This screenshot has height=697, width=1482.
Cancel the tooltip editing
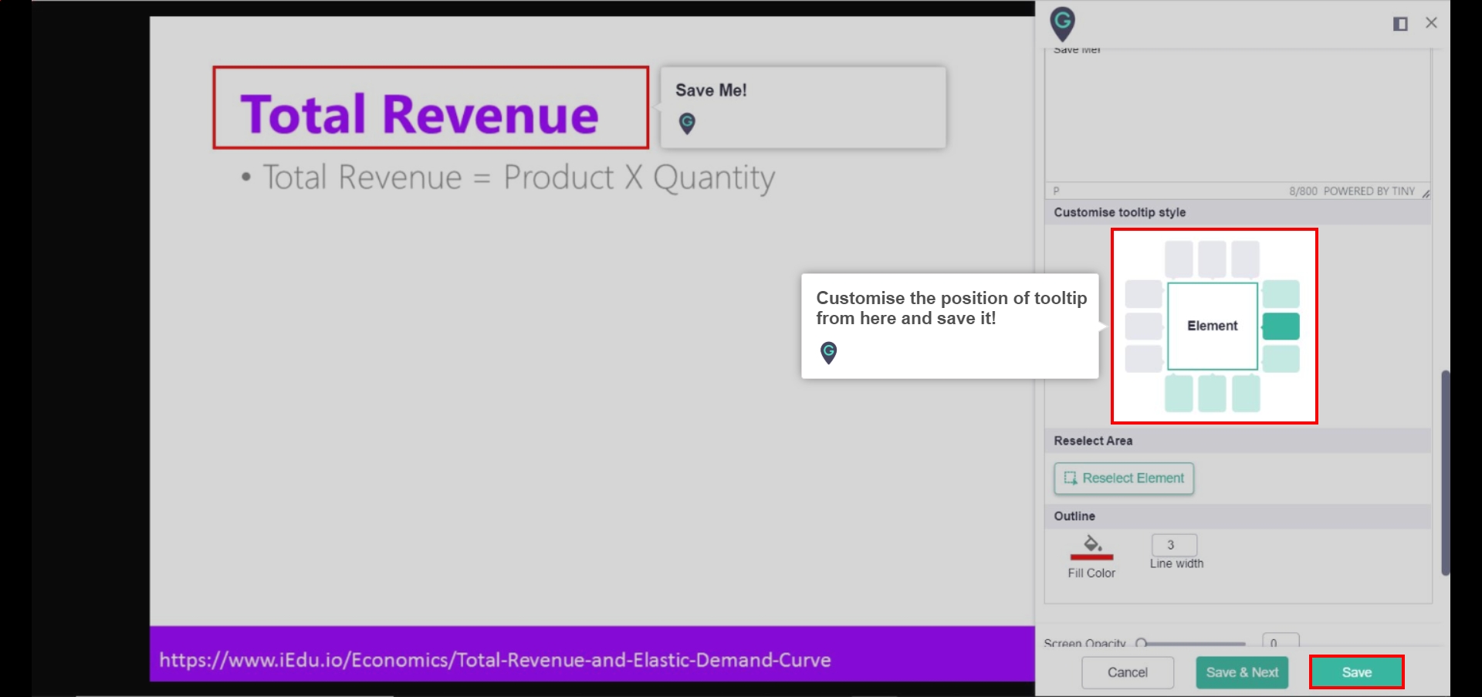pos(1127,672)
